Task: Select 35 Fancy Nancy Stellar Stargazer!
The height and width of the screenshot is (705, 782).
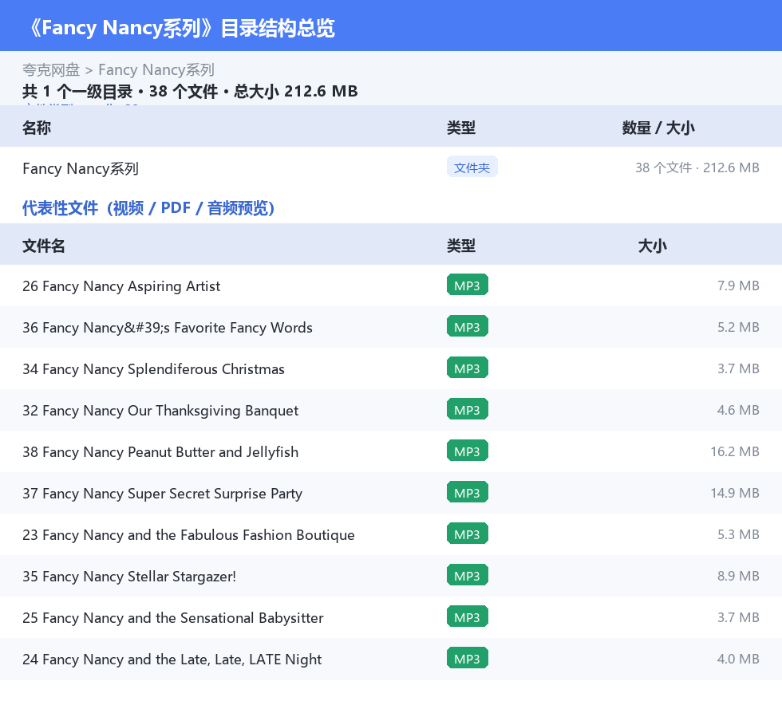Action: (x=129, y=576)
